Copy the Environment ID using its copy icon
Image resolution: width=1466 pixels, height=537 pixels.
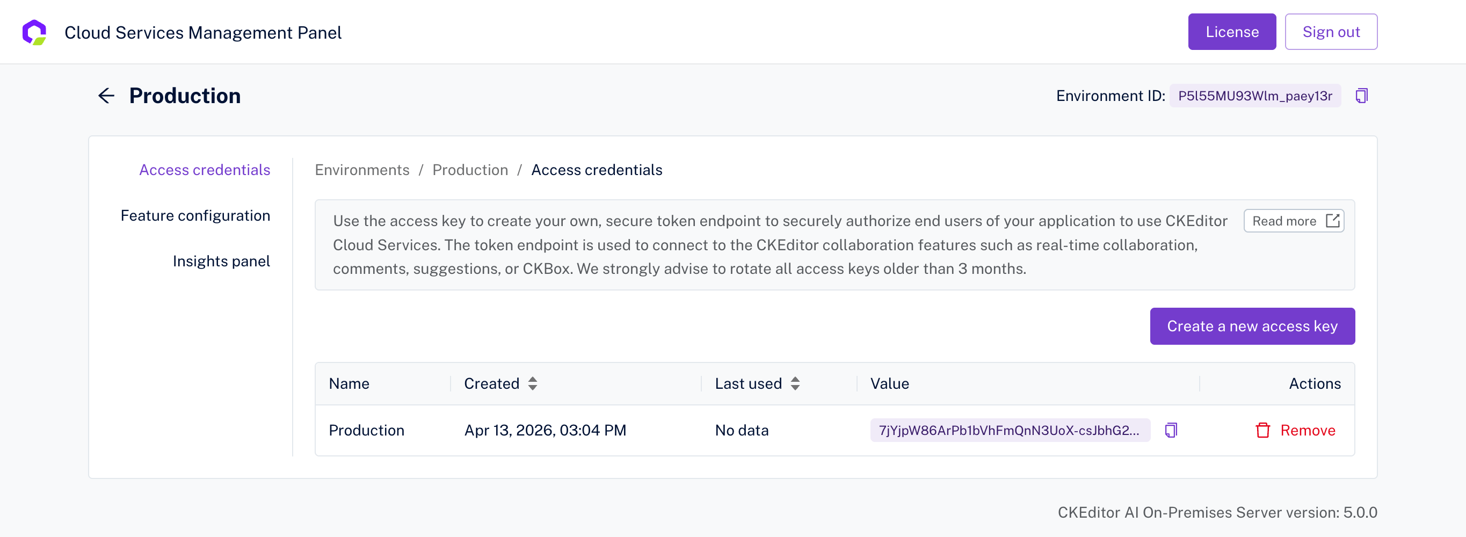point(1362,96)
